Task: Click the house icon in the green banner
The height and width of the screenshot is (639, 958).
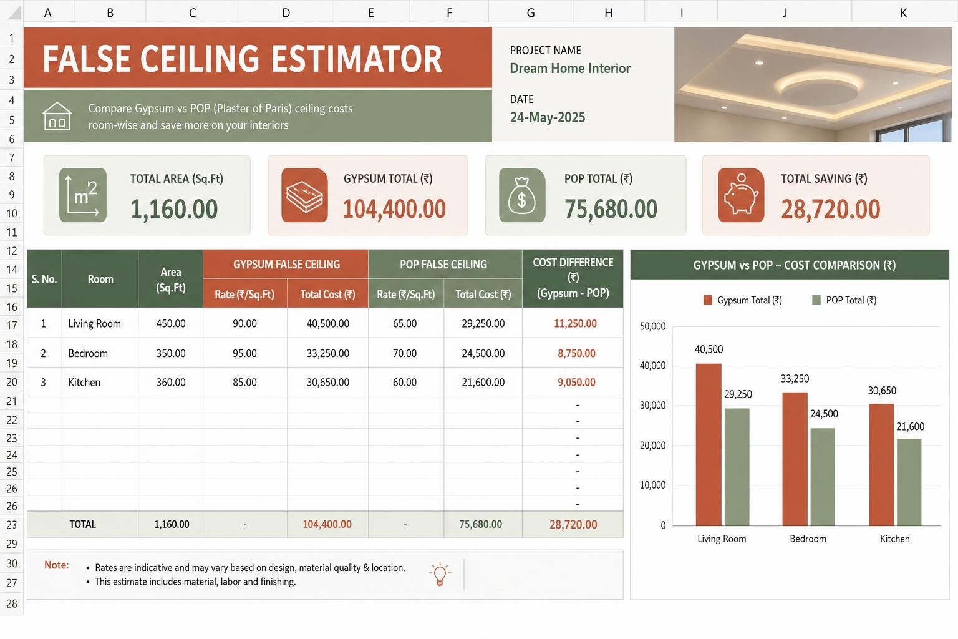Action: pyautogui.click(x=57, y=116)
